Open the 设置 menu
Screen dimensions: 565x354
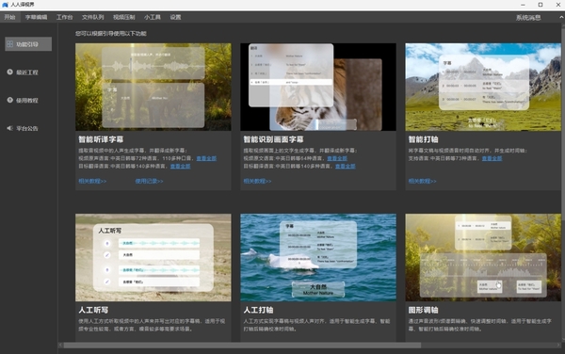pyautogui.click(x=175, y=17)
